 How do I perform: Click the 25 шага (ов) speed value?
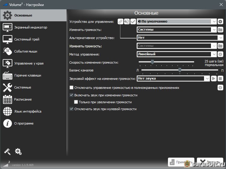(x=214, y=61)
